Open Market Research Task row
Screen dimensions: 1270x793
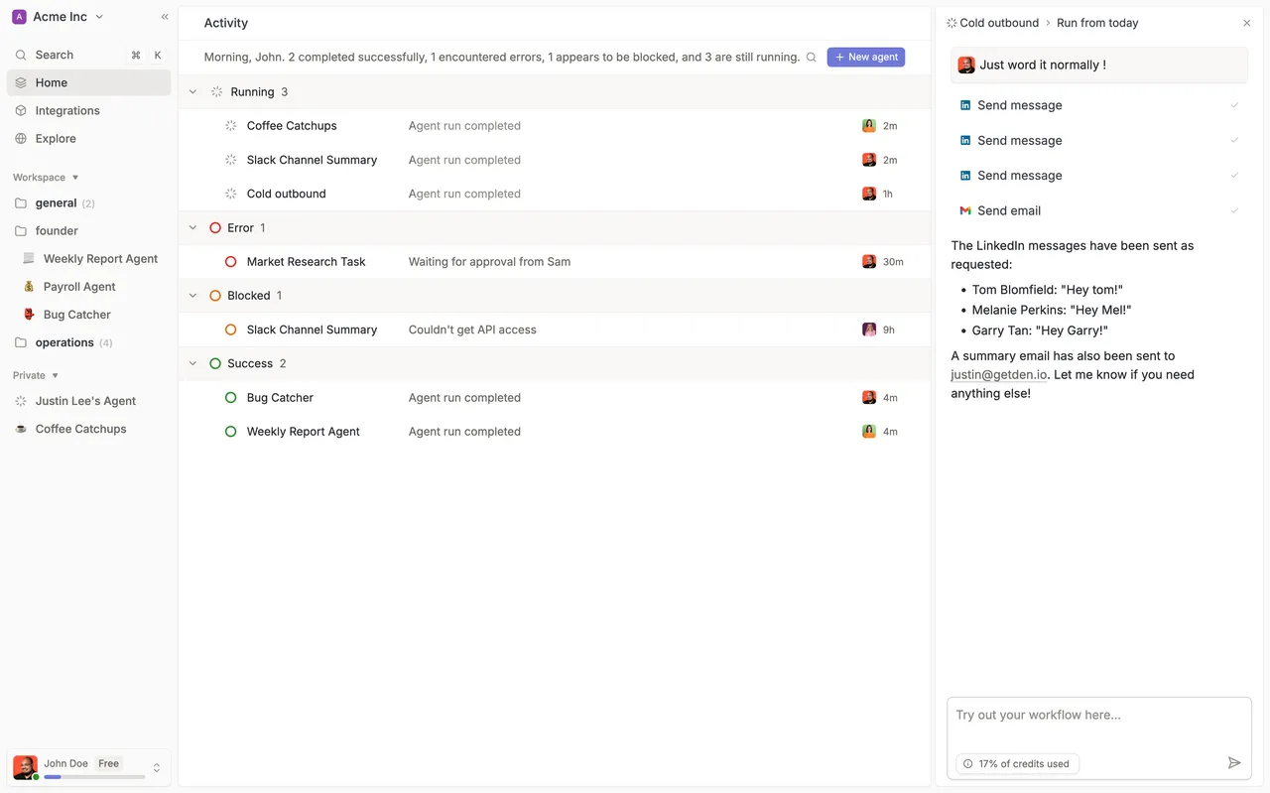point(555,262)
